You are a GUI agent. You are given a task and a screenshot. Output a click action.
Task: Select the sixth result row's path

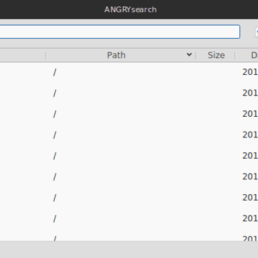tap(55, 177)
